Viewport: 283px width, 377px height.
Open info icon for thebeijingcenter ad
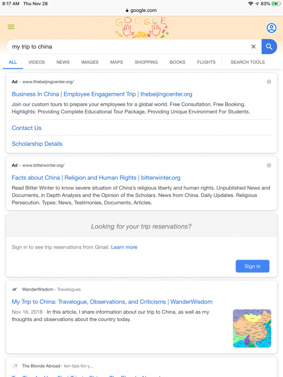pyautogui.click(x=269, y=82)
